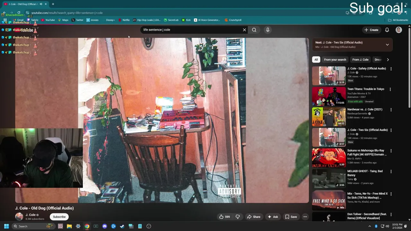Open the YouTube Create button
Image resolution: width=411 pixels, height=231 pixels.
click(371, 30)
